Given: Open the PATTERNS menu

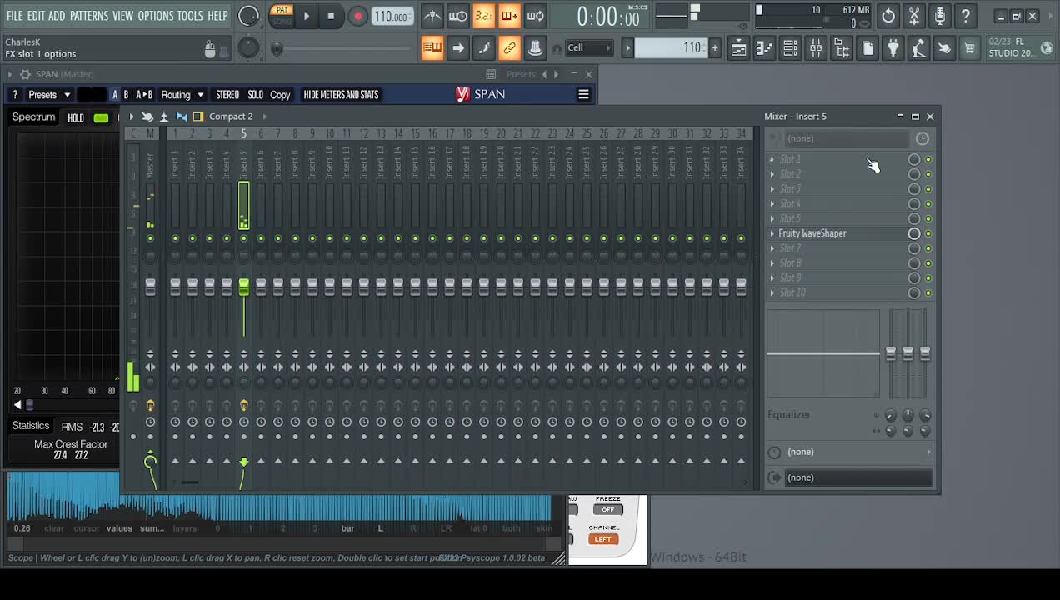Looking at the screenshot, I should pos(88,16).
